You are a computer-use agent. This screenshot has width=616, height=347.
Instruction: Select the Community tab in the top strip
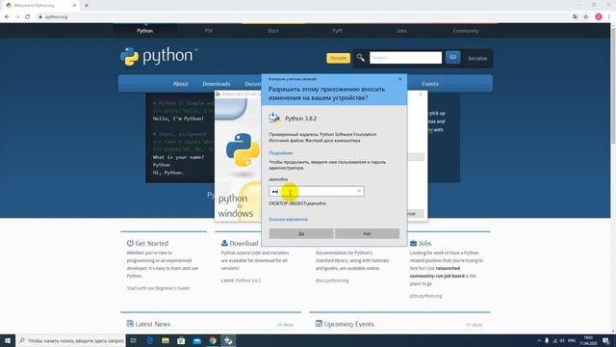coord(466,31)
